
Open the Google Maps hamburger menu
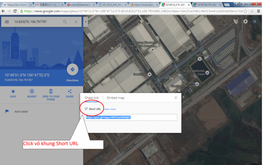coord(7,22)
